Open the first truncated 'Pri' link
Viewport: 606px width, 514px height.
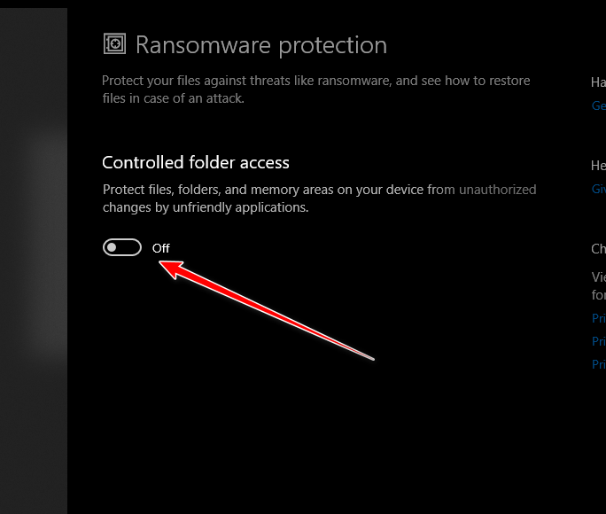[x=598, y=318]
